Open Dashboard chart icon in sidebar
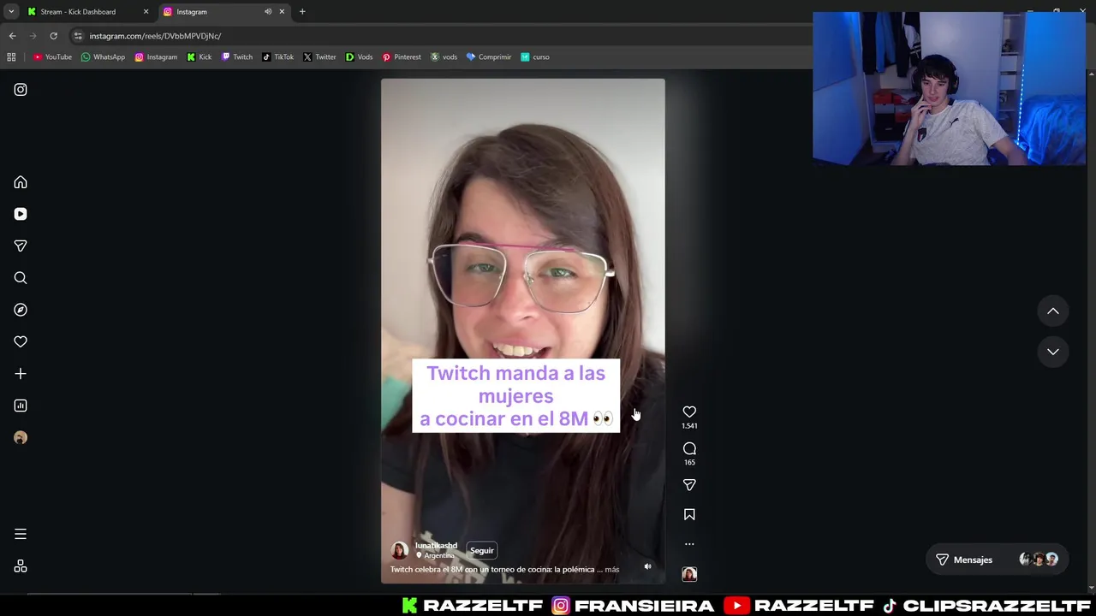This screenshot has width=1096, height=616. [21, 406]
